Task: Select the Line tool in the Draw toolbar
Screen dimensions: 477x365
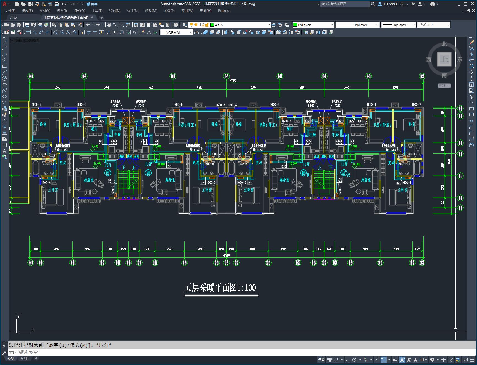Action: tap(4, 42)
